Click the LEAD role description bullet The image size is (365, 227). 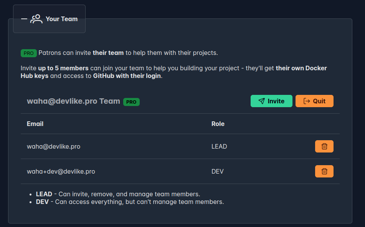[x=118, y=194]
